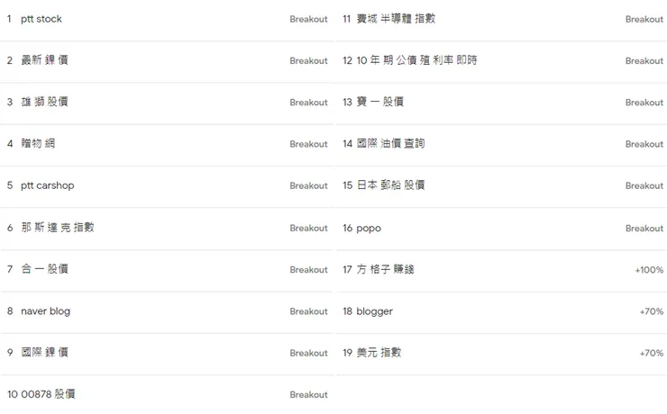
Task: Select the '日本 郵船 股價' query
Action: point(390,185)
